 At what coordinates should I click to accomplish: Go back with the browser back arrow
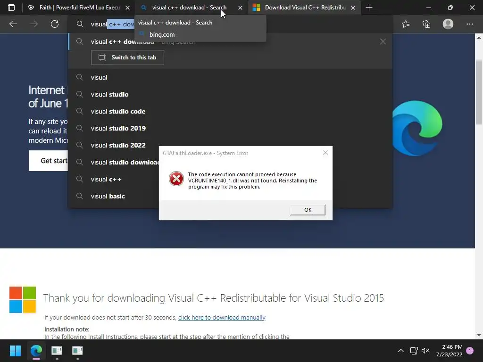pos(13,24)
